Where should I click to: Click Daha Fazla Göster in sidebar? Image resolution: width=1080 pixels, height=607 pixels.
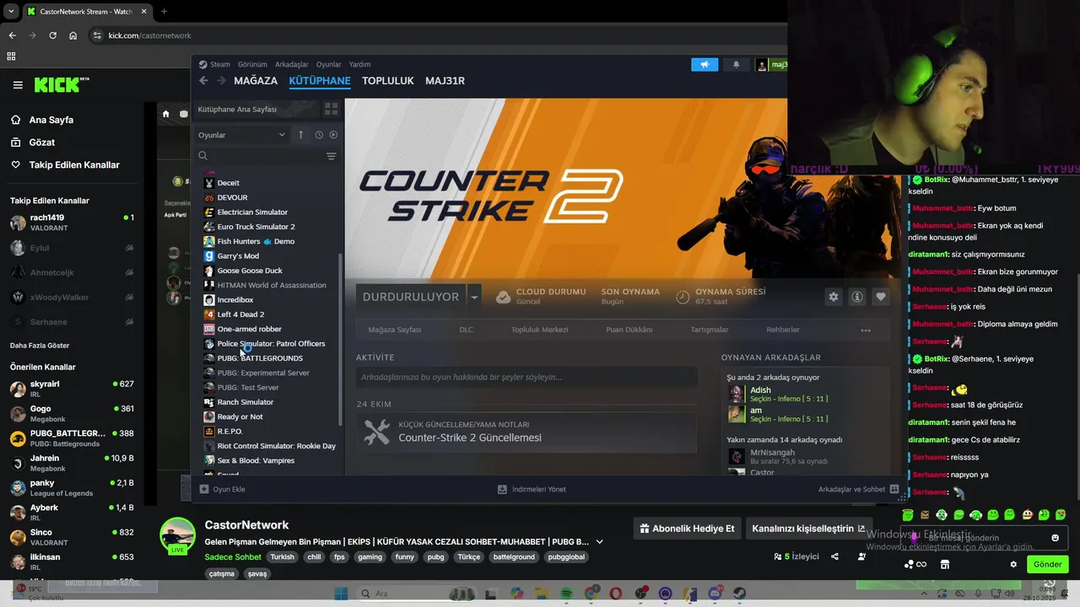[40, 346]
